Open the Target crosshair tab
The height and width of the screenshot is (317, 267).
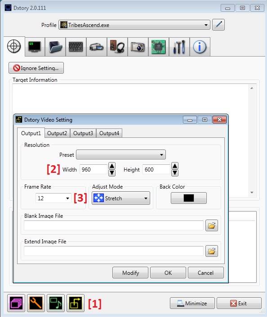14,47
